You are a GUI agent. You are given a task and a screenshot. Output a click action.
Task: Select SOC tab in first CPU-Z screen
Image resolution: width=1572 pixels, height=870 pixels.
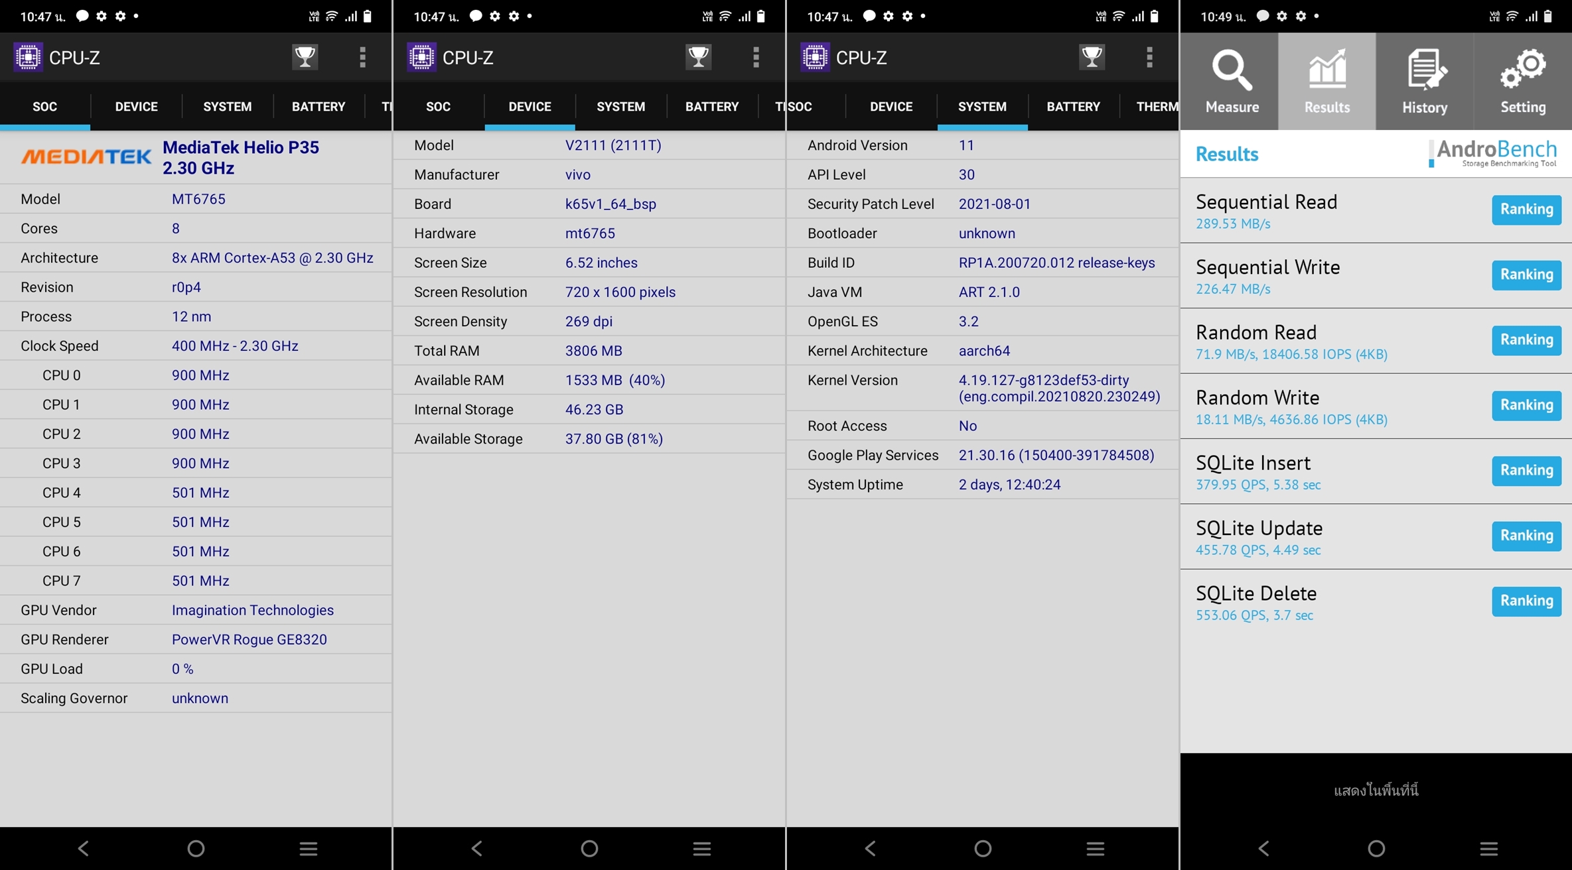click(45, 106)
